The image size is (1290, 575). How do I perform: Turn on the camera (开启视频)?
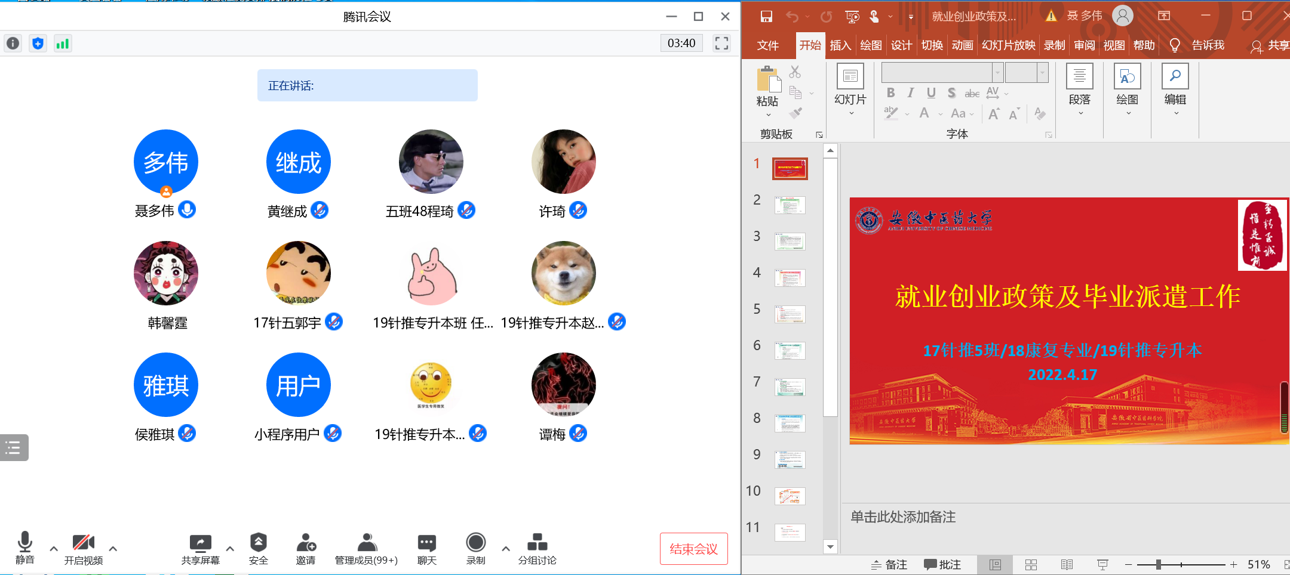point(84,548)
